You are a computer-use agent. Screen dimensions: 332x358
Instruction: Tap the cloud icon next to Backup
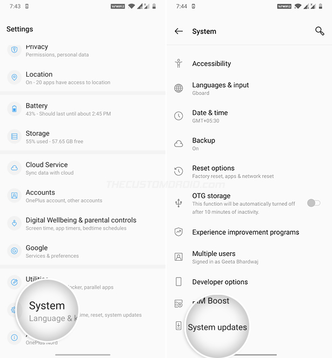pyautogui.click(x=178, y=144)
